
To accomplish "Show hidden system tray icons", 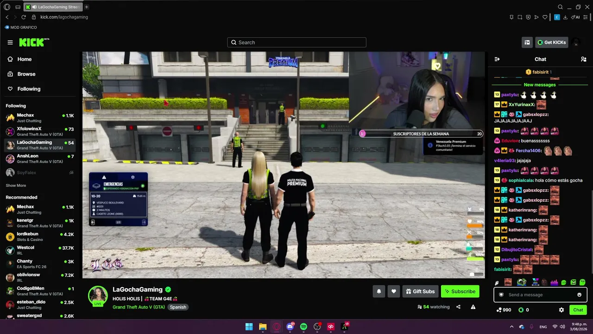I will pos(511,327).
